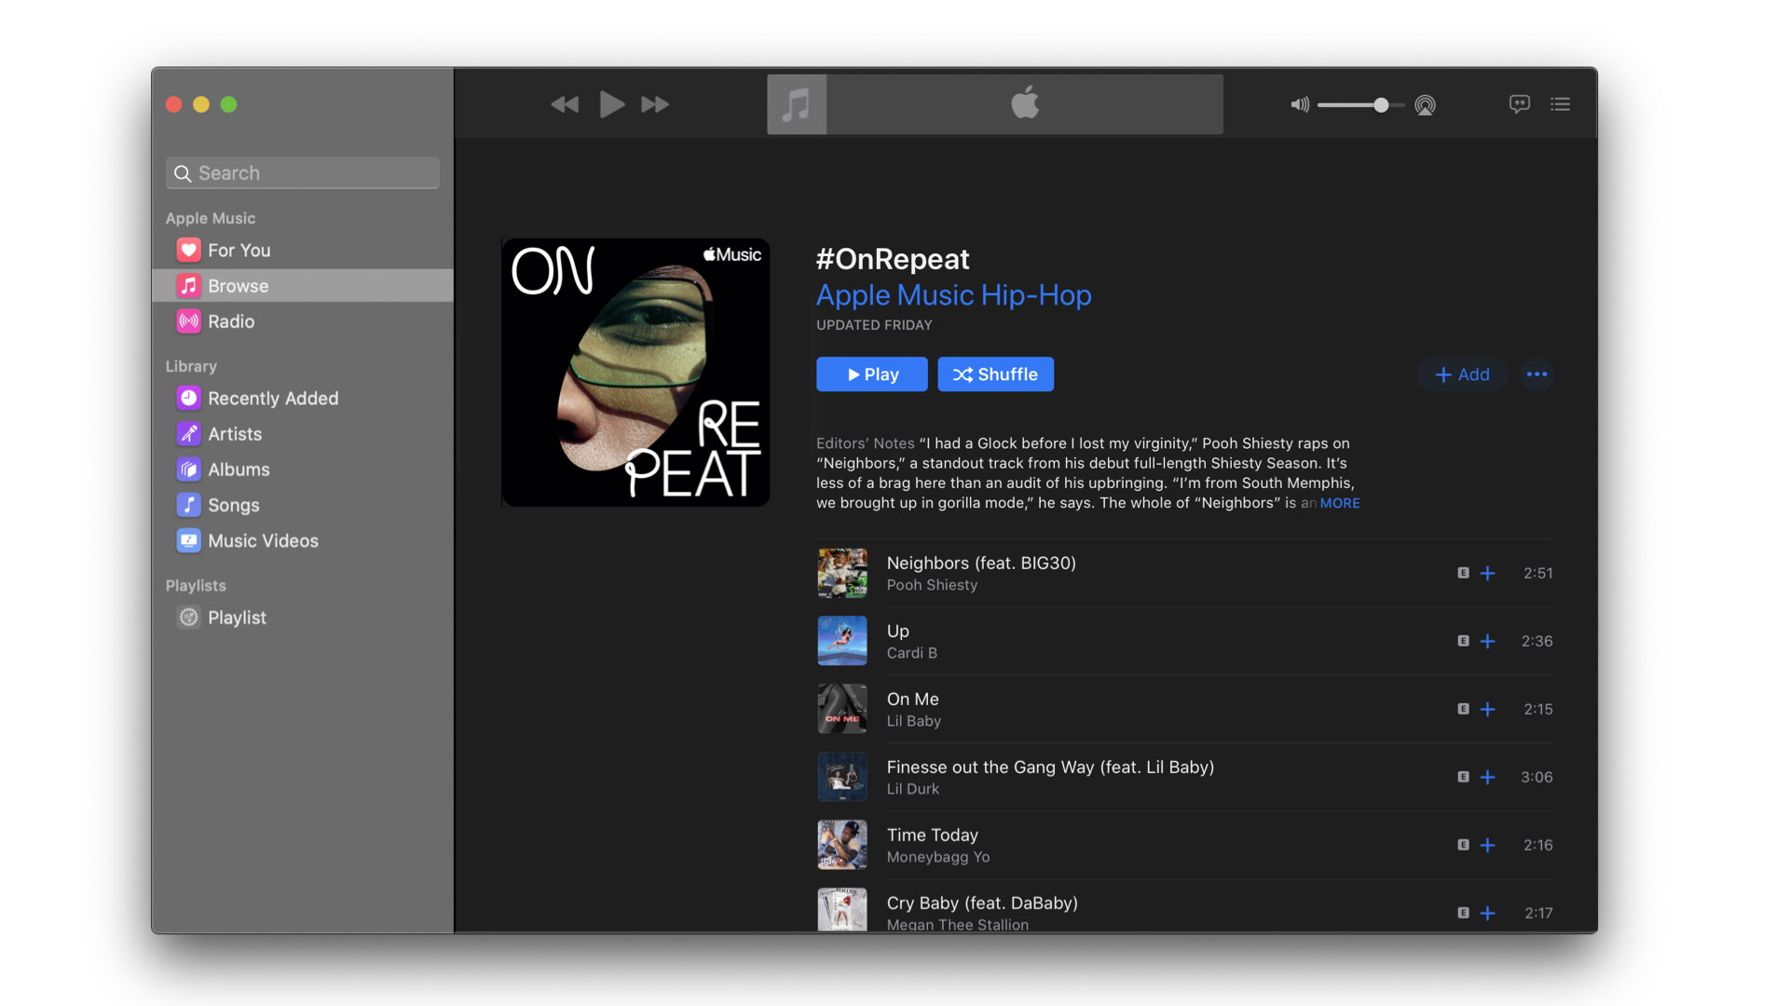The height and width of the screenshot is (1006, 1789).
Task: Adjust the volume slider
Action: [1380, 105]
